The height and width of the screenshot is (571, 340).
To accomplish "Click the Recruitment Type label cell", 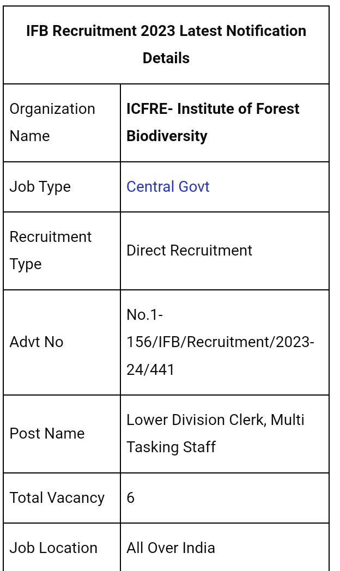I will coord(62,251).
